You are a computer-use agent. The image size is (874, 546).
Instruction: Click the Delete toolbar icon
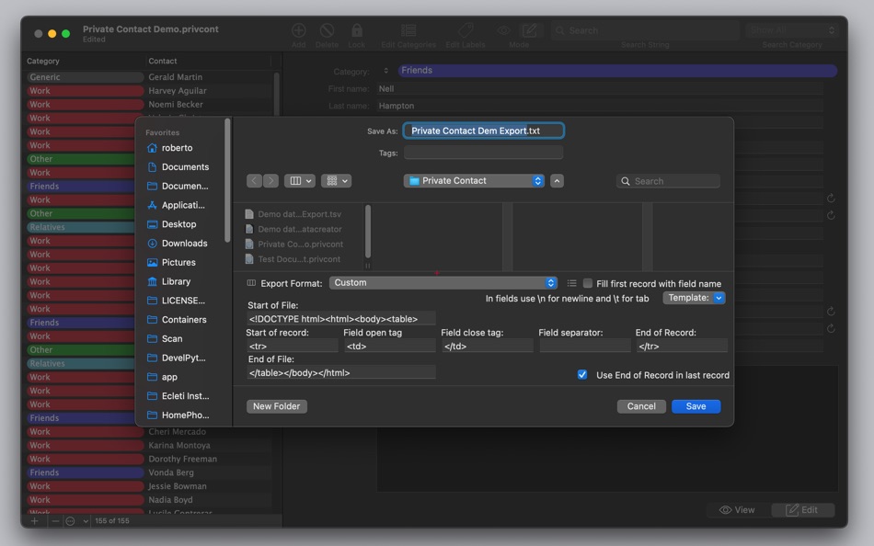(x=327, y=30)
